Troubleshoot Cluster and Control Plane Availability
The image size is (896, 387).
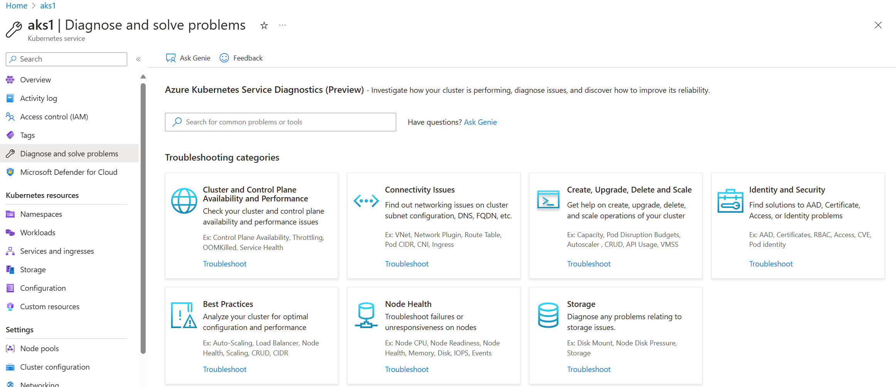click(x=225, y=264)
